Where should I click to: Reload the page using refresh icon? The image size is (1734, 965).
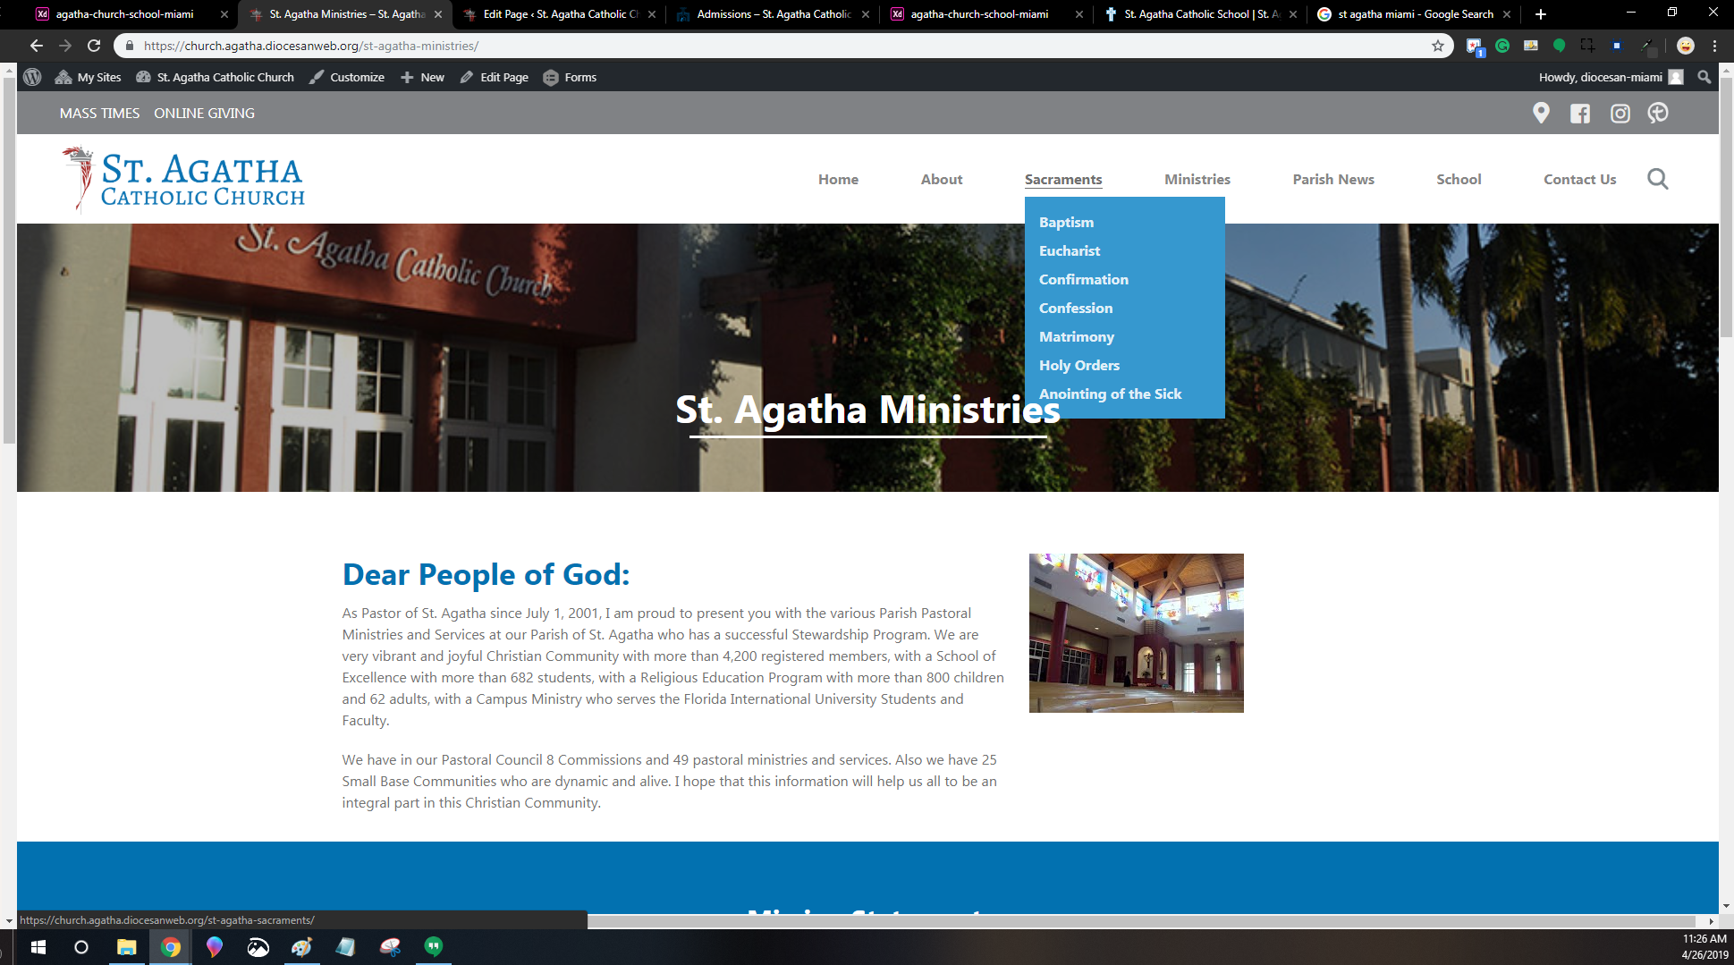tap(94, 46)
